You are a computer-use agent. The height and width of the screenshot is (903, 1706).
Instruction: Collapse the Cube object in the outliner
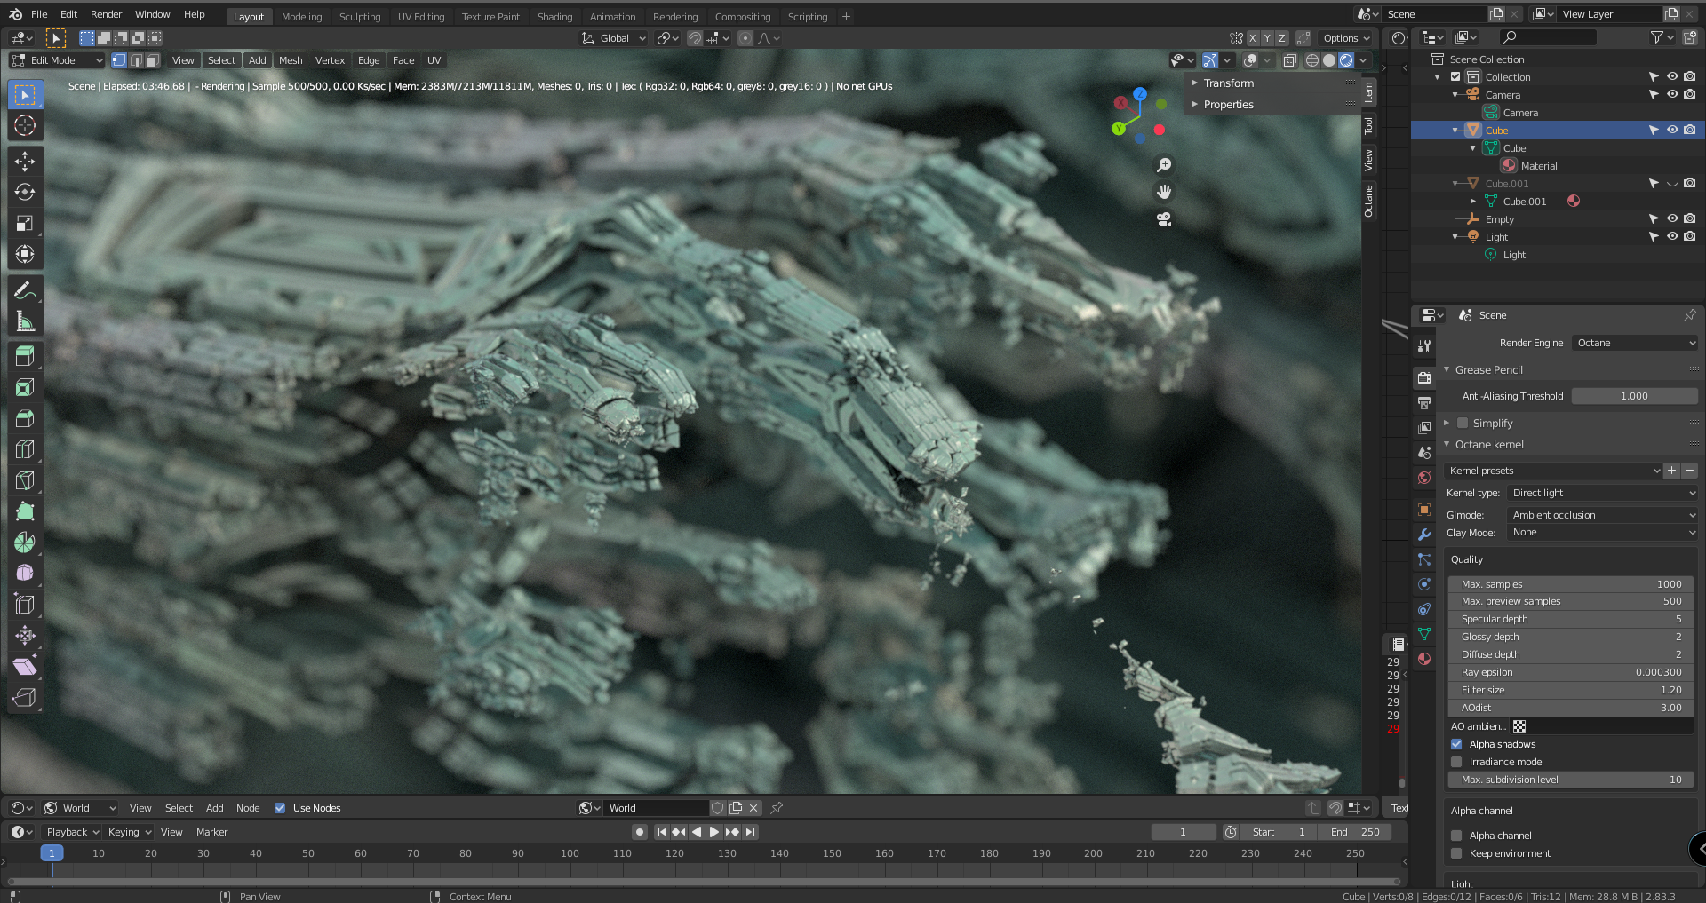click(x=1455, y=130)
